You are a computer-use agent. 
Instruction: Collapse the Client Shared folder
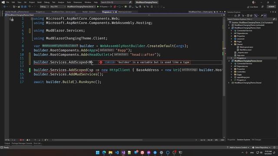[x=232, y=44]
